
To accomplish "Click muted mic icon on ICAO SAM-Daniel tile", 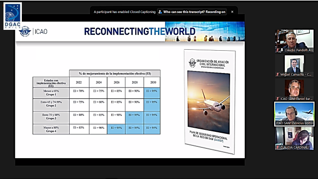I will (x=278, y=98).
